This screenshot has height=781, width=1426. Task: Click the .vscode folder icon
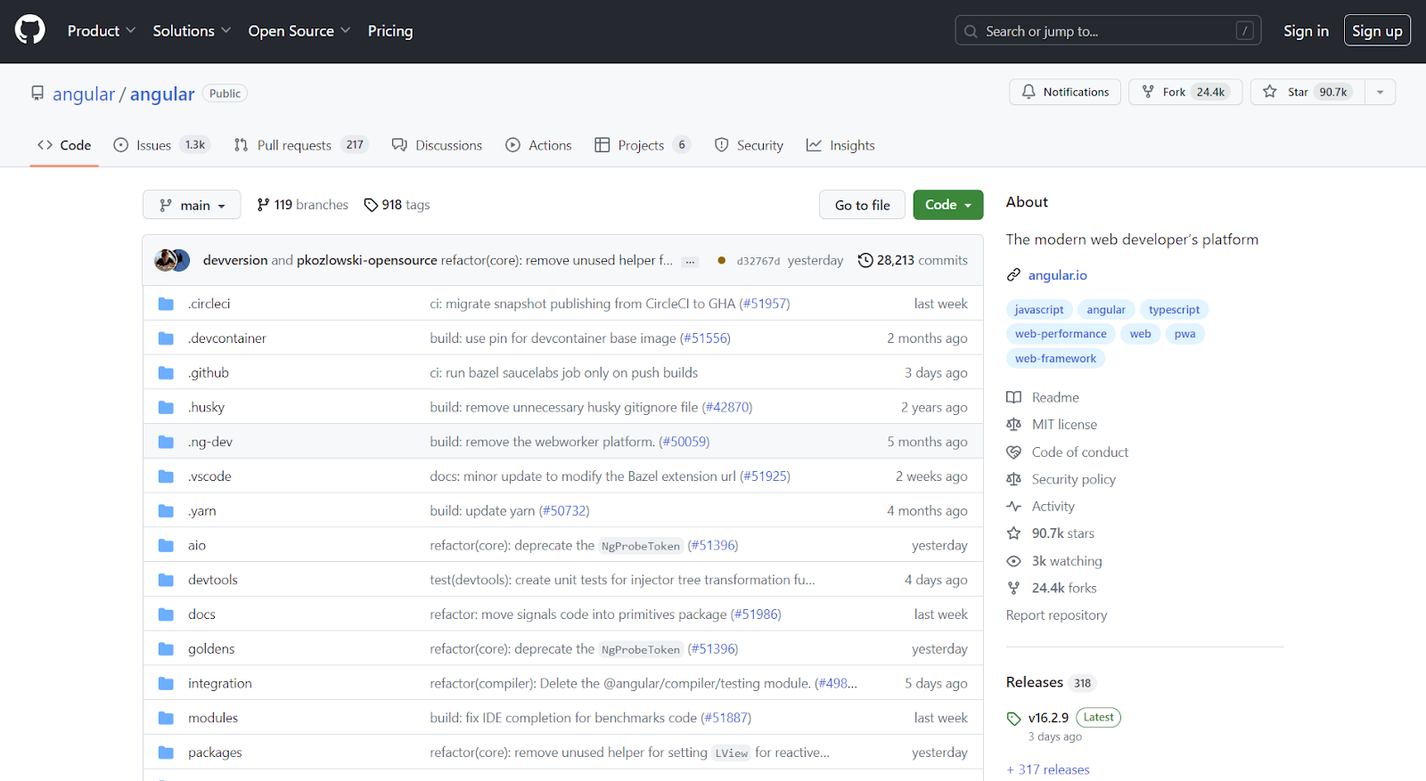[166, 476]
